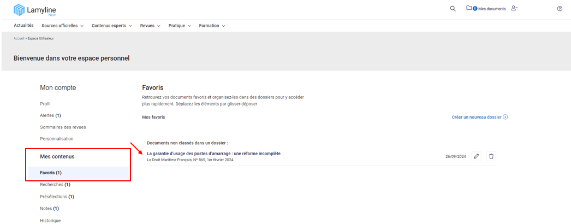The width and height of the screenshot is (571, 224).
Task: Edit the favorite document with pencil icon
Action: pos(476,157)
